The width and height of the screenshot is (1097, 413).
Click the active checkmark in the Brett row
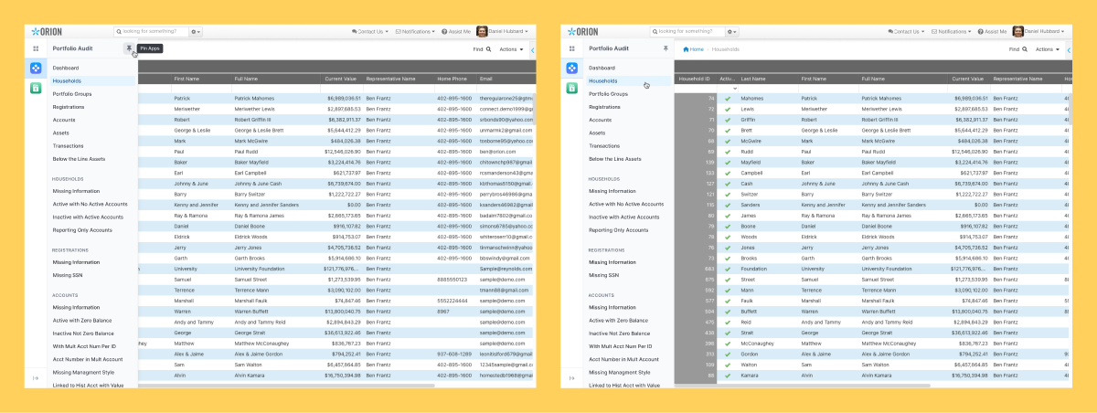[728, 130]
